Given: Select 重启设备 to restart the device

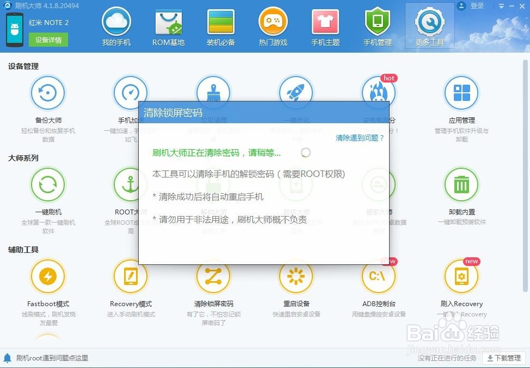Looking at the screenshot, I should [296, 277].
